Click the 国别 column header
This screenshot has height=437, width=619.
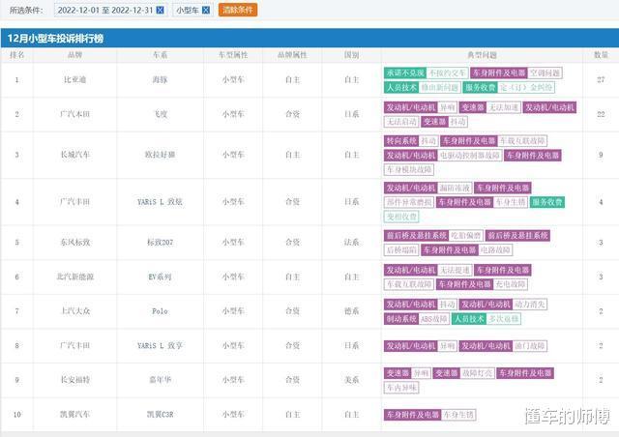[x=351, y=55]
